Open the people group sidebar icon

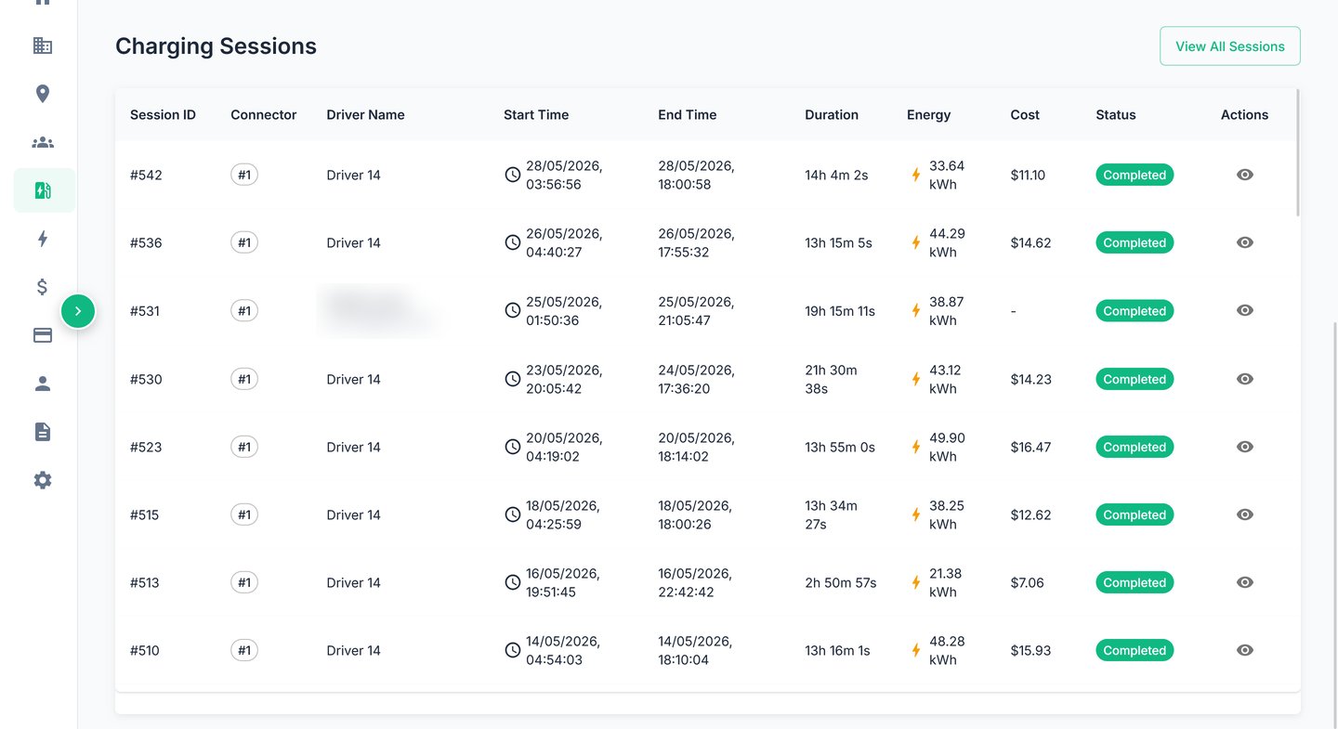(43, 142)
